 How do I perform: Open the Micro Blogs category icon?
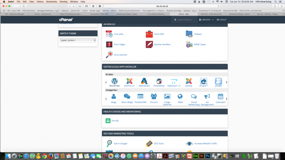click(127, 97)
